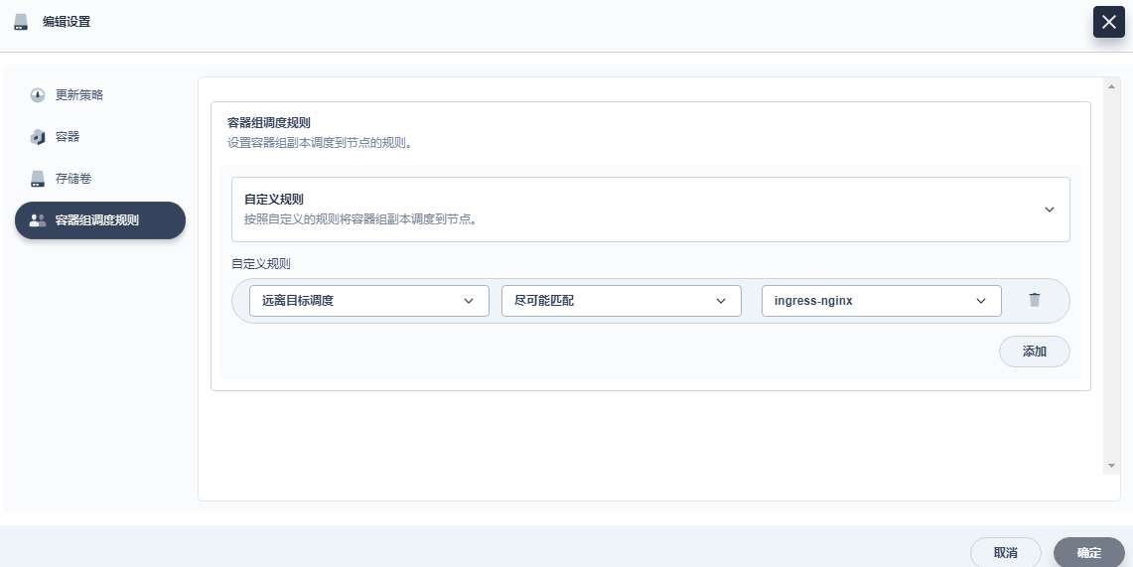Viewport: 1133px width, 567px height.
Task: Confirm with the 确定 button
Action: click(x=1089, y=553)
